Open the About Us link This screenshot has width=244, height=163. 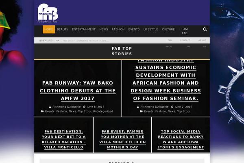click(202, 43)
